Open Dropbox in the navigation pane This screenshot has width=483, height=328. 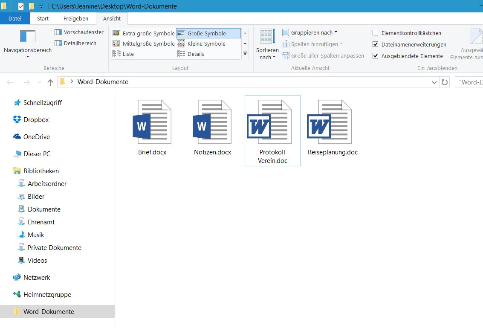pyautogui.click(x=36, y=120)
